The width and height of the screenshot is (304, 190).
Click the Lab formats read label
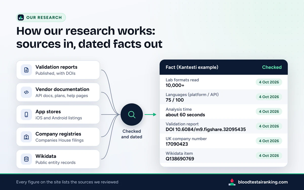[x=182, y=80]
